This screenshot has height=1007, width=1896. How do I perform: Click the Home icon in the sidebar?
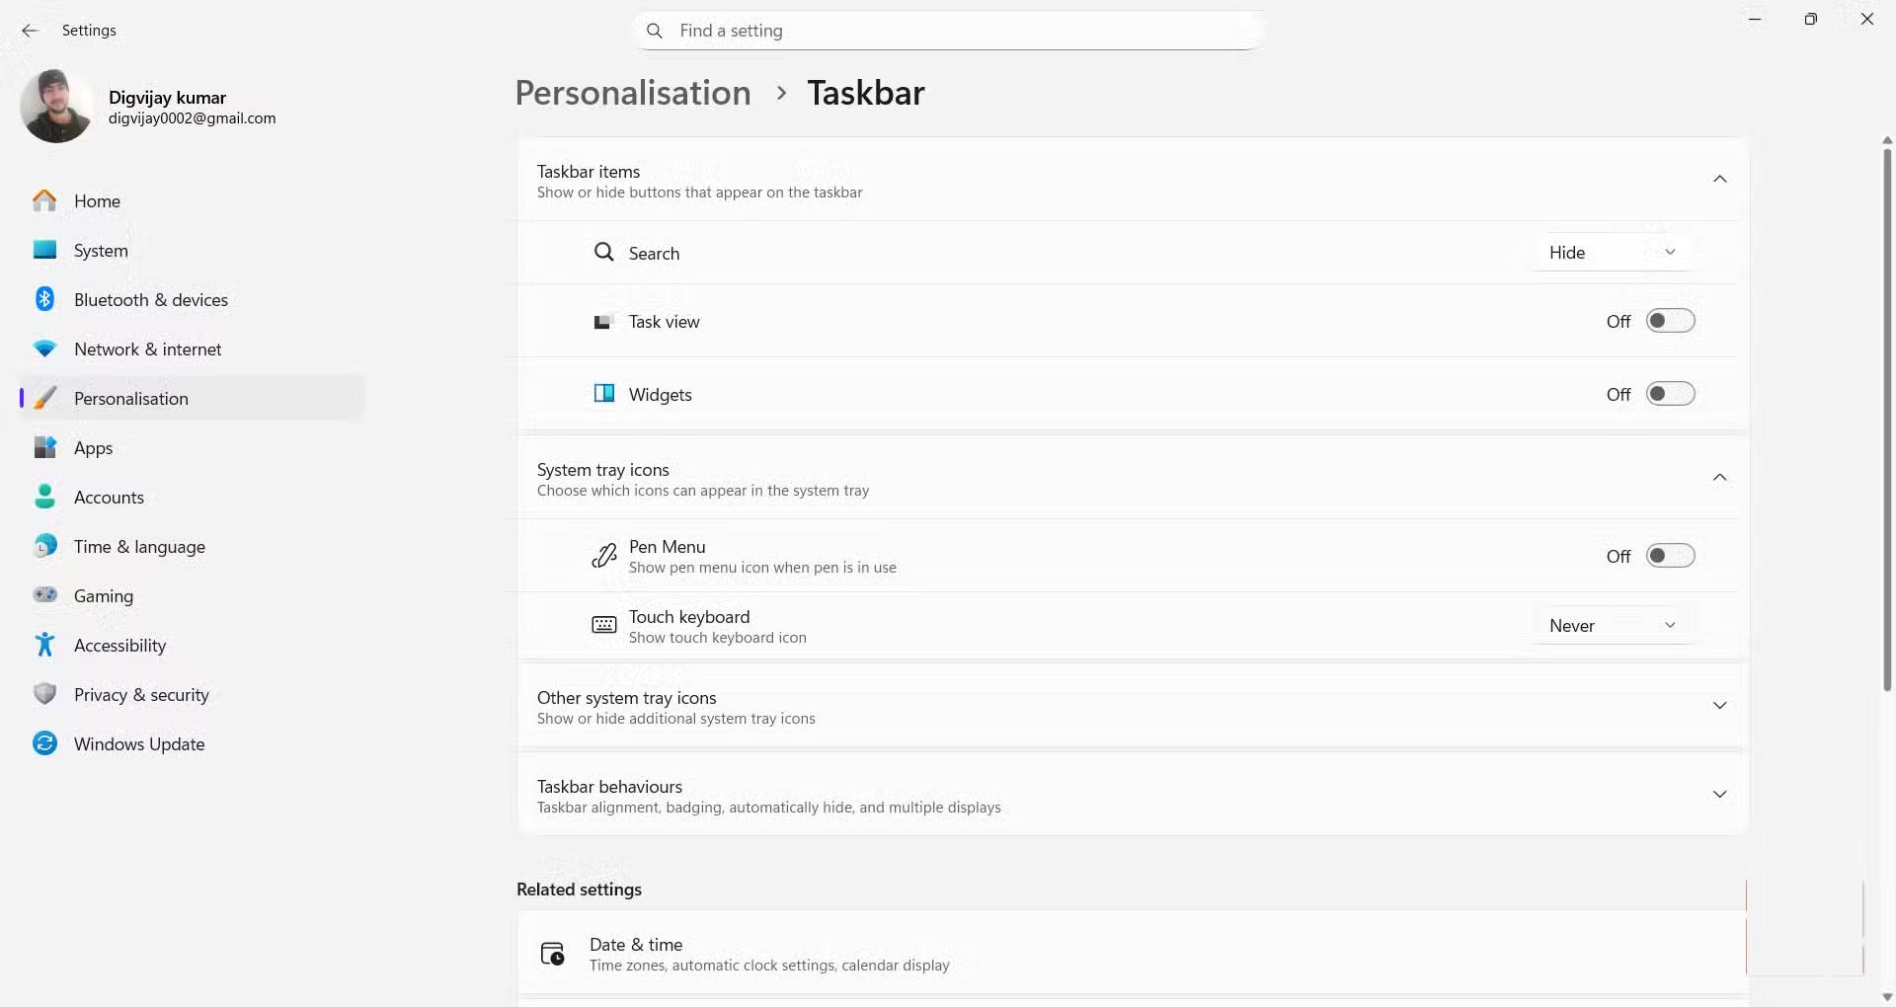44,201
